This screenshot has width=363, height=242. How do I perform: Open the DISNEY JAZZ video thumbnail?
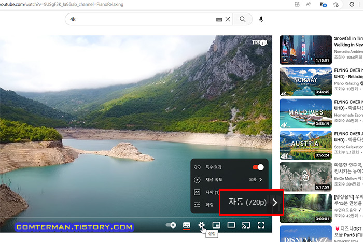[x=305, y=234]
